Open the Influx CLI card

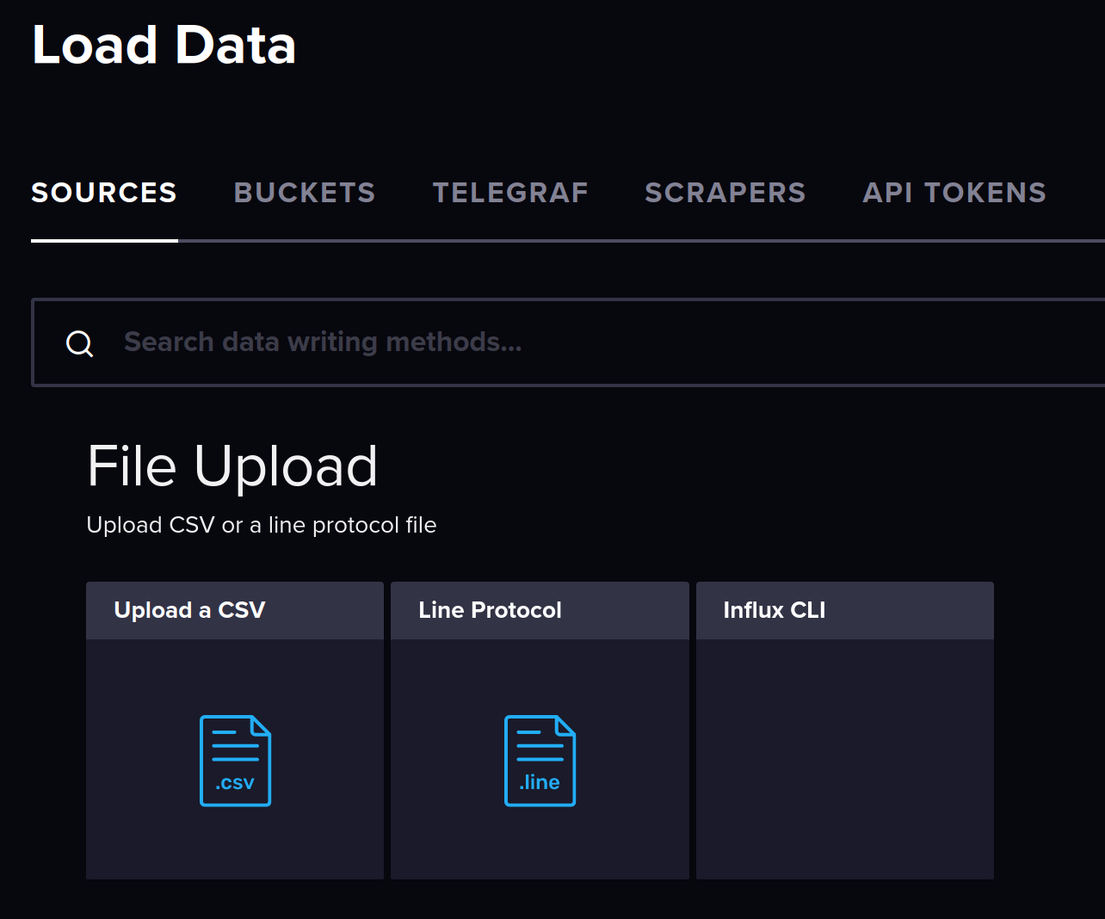pos(845,731)
